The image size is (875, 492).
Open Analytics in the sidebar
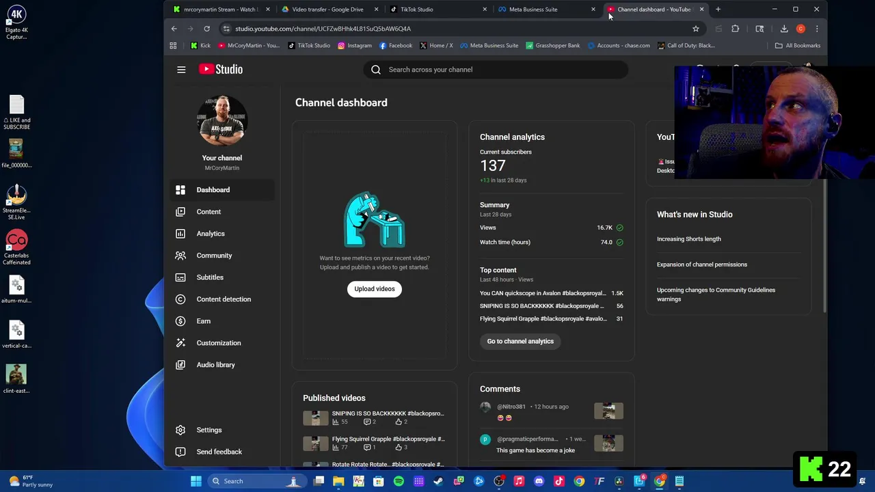coord(222,234)
